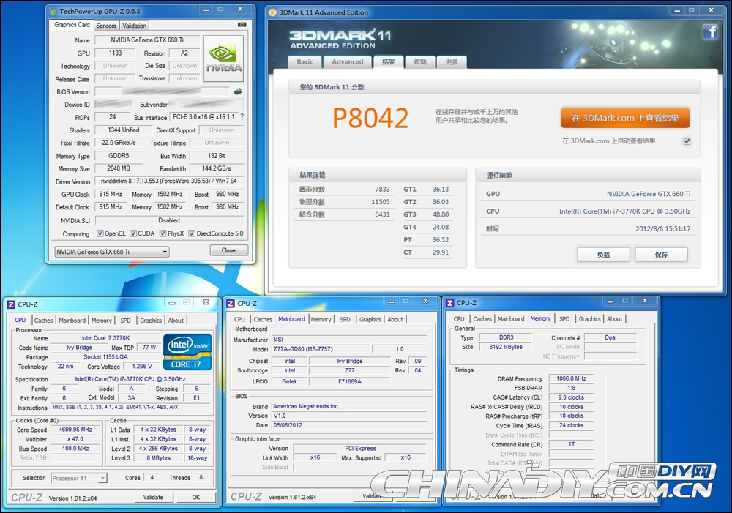Click the DRAM Frequency value 1066.8 MHz
The width and height of the screenshot is (732, 513).
click(x=571, y=378)
